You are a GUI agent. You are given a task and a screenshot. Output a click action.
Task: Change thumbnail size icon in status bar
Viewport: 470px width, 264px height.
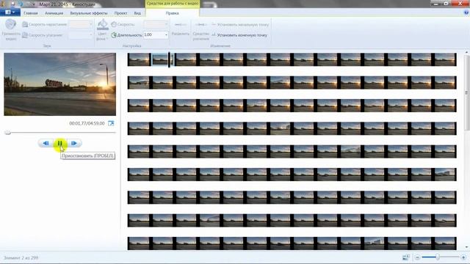click(x=406, y=257)
